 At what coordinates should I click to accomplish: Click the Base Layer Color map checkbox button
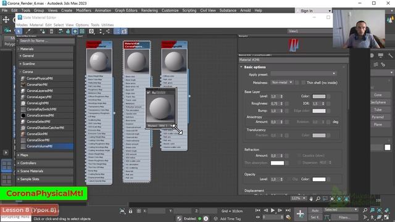pyautogui.click(x=328, y=96)
